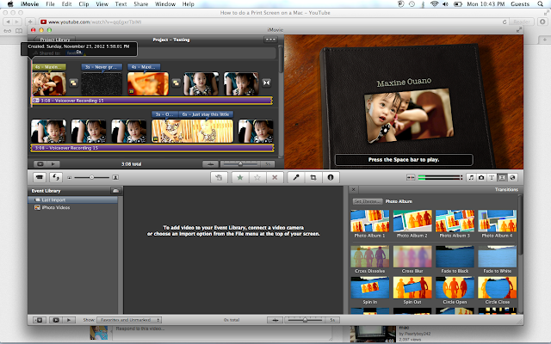Open the File menu
Image resolution: width=551 pixels, height=344 pixels.
pyautogui.click(x=50, y=3)
